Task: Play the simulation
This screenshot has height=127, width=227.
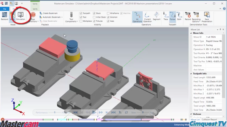Action: click(94, 112)
